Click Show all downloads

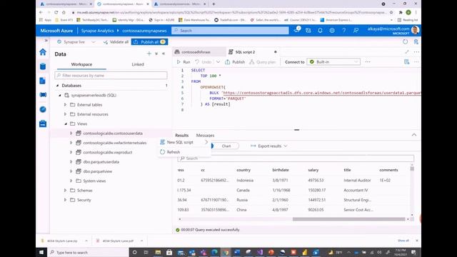tap(403, 241)
